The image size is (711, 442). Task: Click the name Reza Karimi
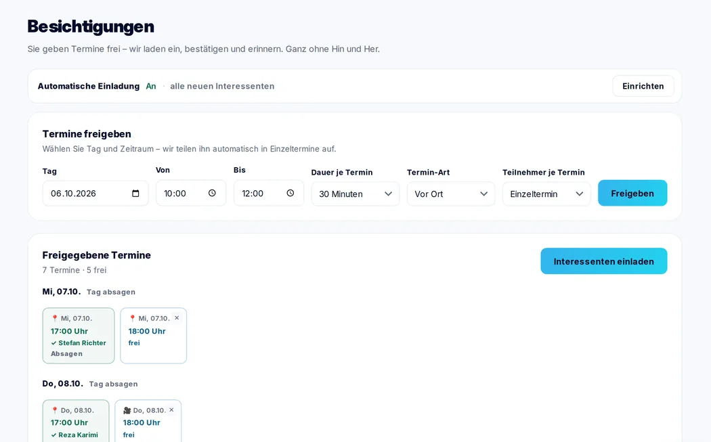(78, 435)
